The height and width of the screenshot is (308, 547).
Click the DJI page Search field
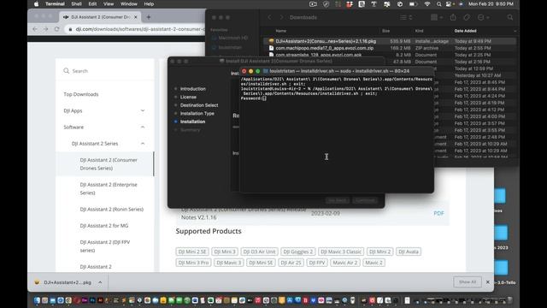104,71
